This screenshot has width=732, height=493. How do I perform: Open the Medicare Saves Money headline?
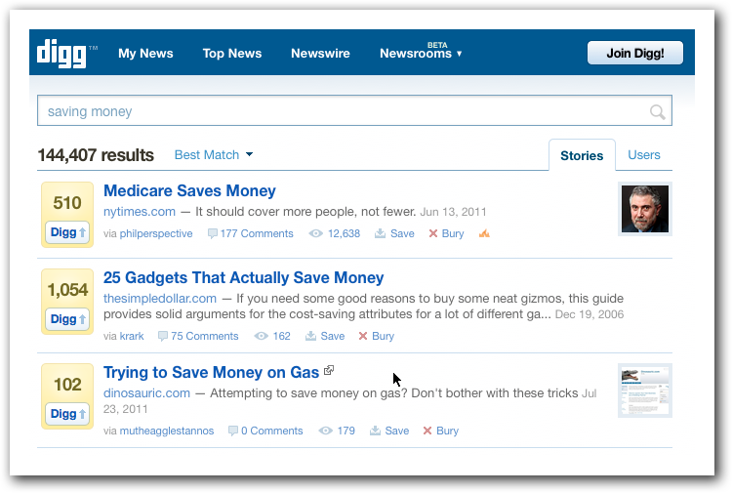click(189, 191)
